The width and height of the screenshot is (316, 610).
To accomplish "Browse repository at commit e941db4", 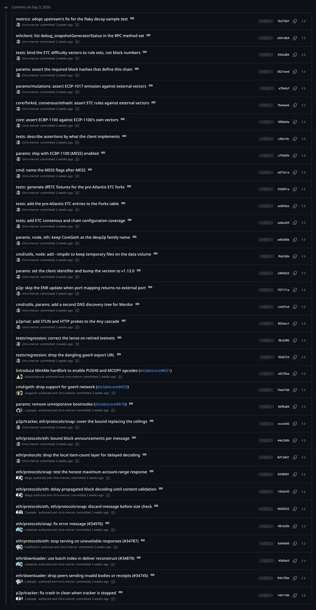I will pyautogui.click(x=304, y=38).
